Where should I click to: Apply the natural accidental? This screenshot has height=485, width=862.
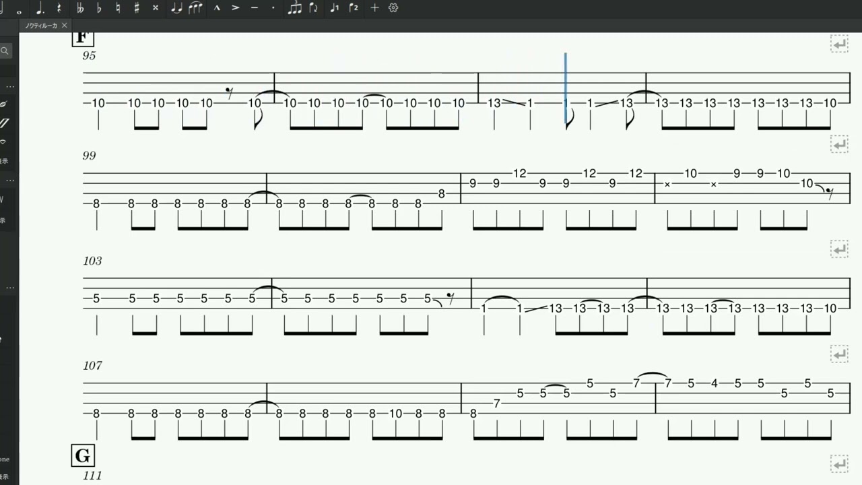(118, 8)
